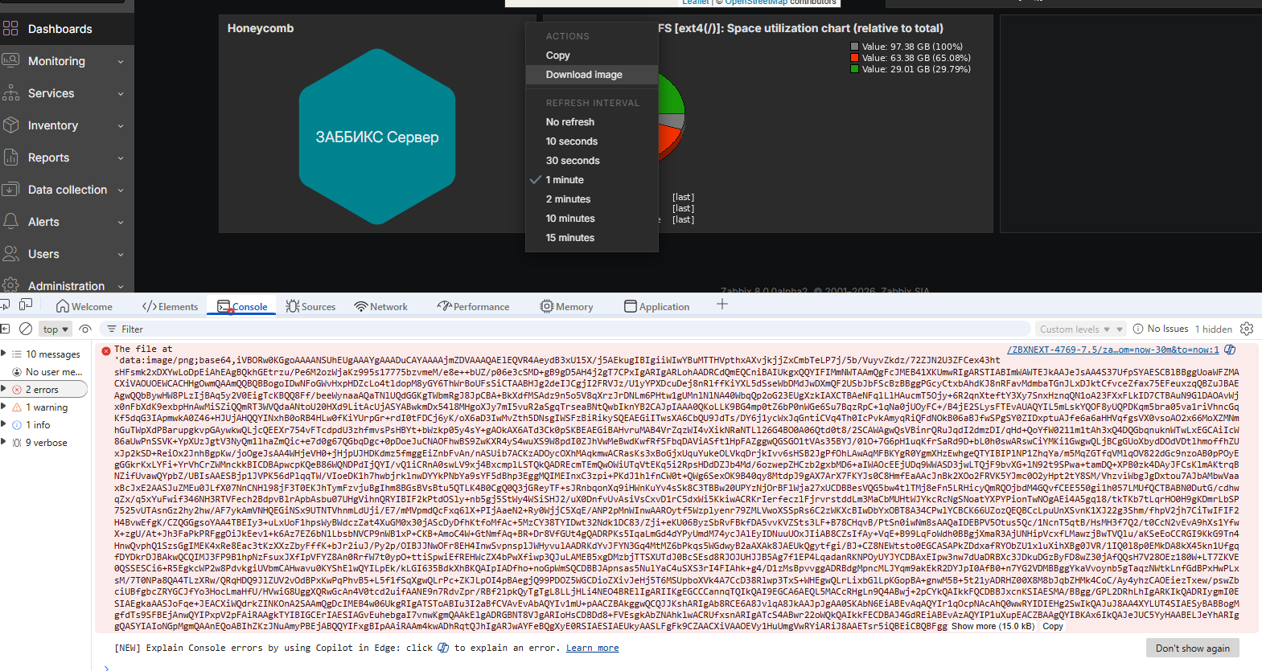Viewport: 1262px width, 671px height.
Task: Select the checked 1 minute interval
Action: pos(564,180)
